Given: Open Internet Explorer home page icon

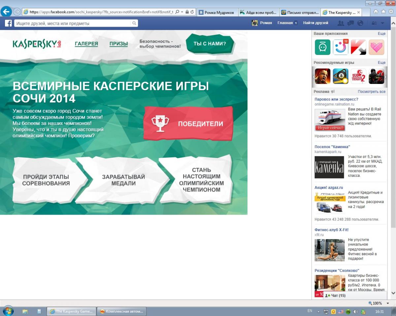Looking at the screenshot, I should coord(376,12).
